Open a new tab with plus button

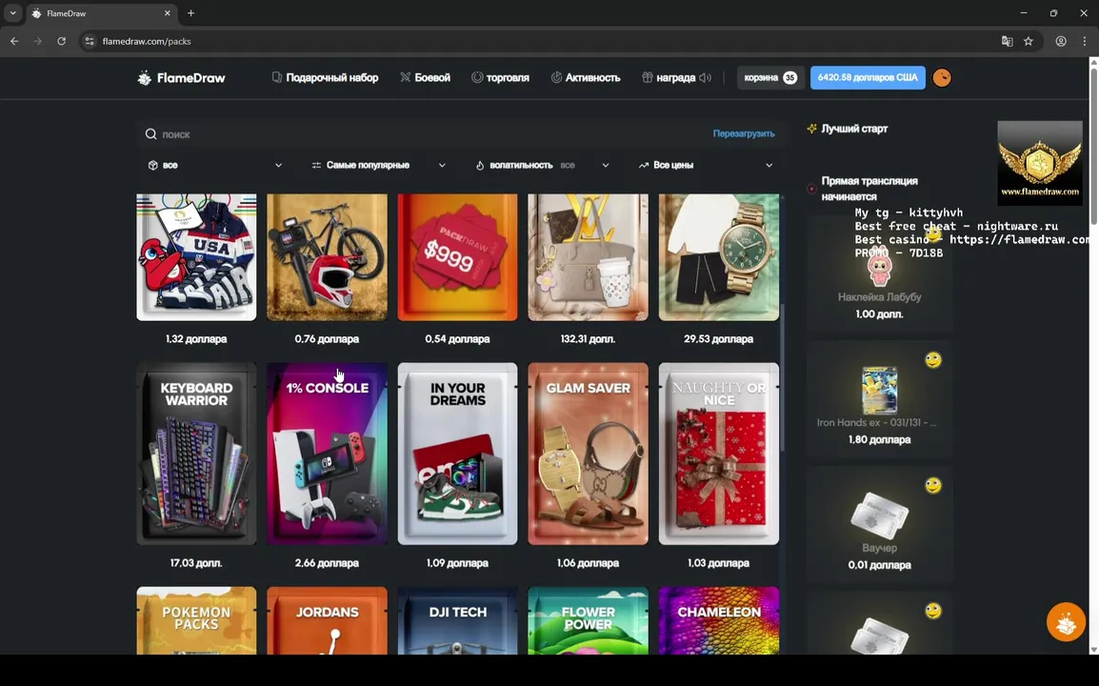coord(190,13)
